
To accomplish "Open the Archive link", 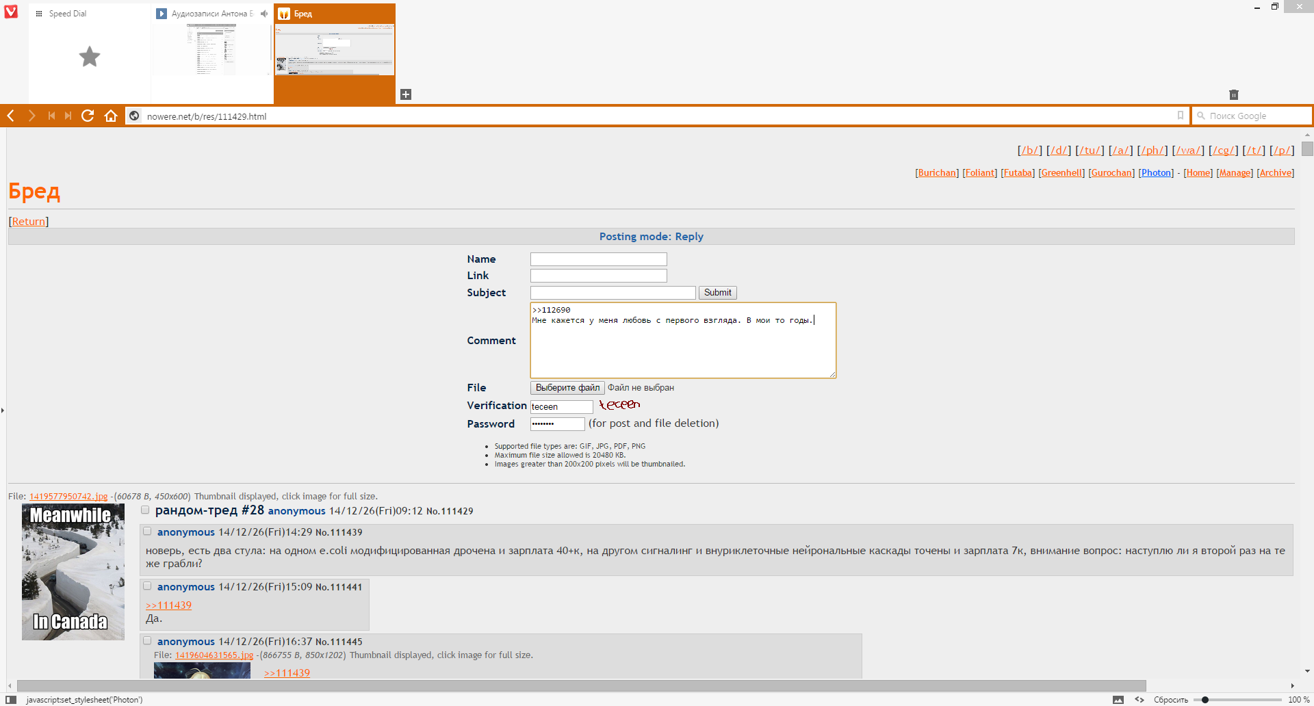I will pos(1276,173).
